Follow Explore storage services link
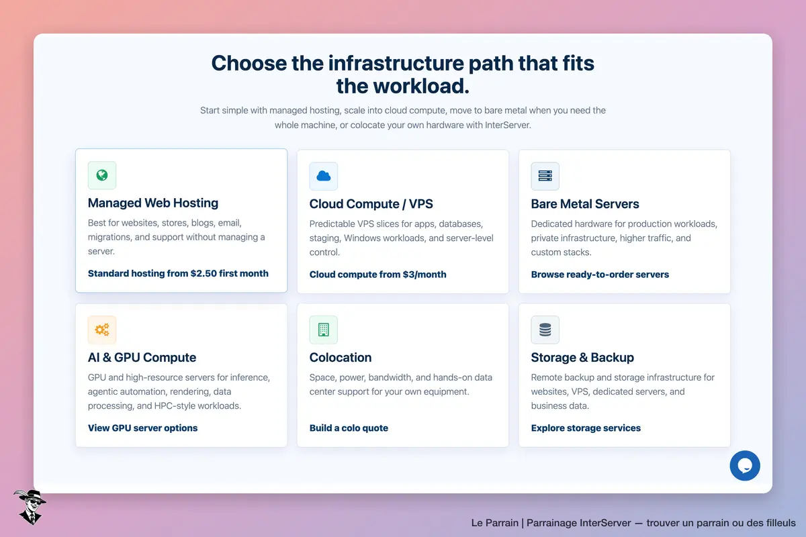The image size is (806, 537). 586,428
